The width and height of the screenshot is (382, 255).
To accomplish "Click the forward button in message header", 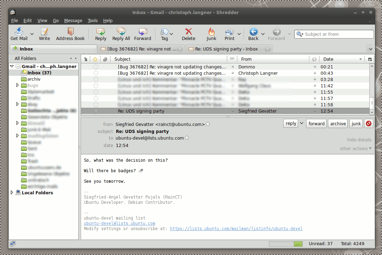I will click(316, 123).
